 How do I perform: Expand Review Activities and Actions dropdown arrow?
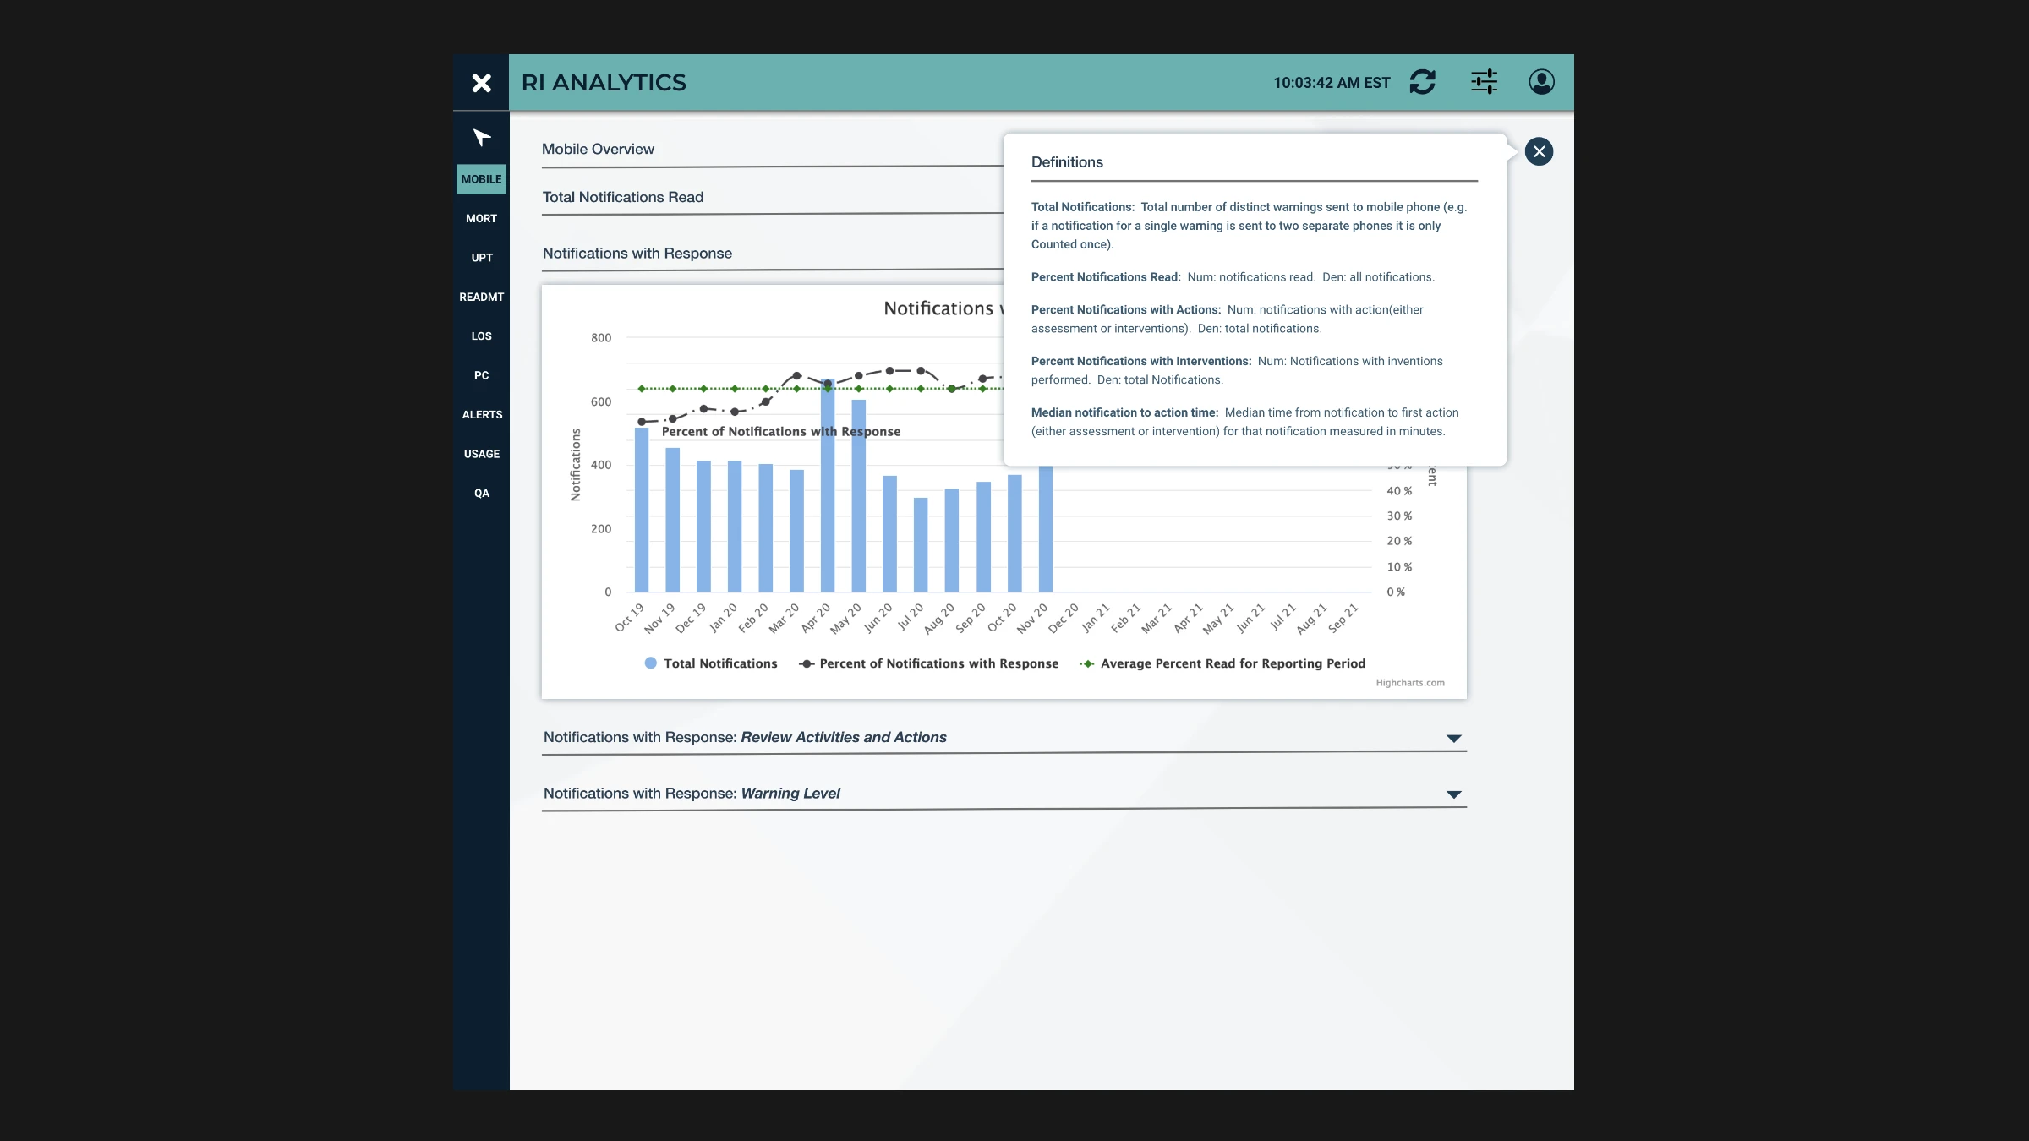click(1453, 739)
